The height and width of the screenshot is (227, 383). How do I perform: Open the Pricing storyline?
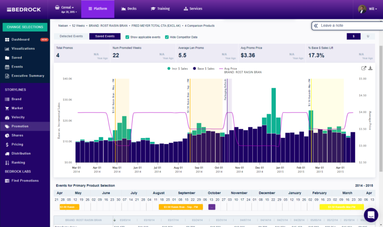(x=17, y=145)
